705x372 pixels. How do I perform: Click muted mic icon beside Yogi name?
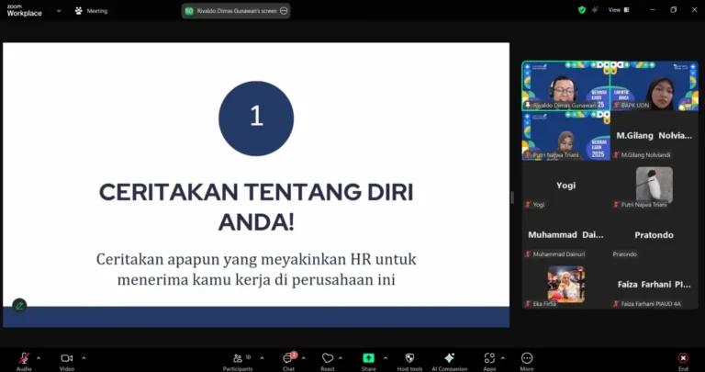click(x=528, y=205)
